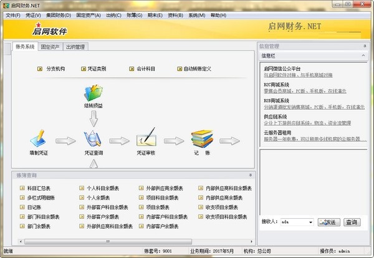
Task: Click the 内部客户余额表 report entry
Action: pyautogui.click(x=162, y=226)
